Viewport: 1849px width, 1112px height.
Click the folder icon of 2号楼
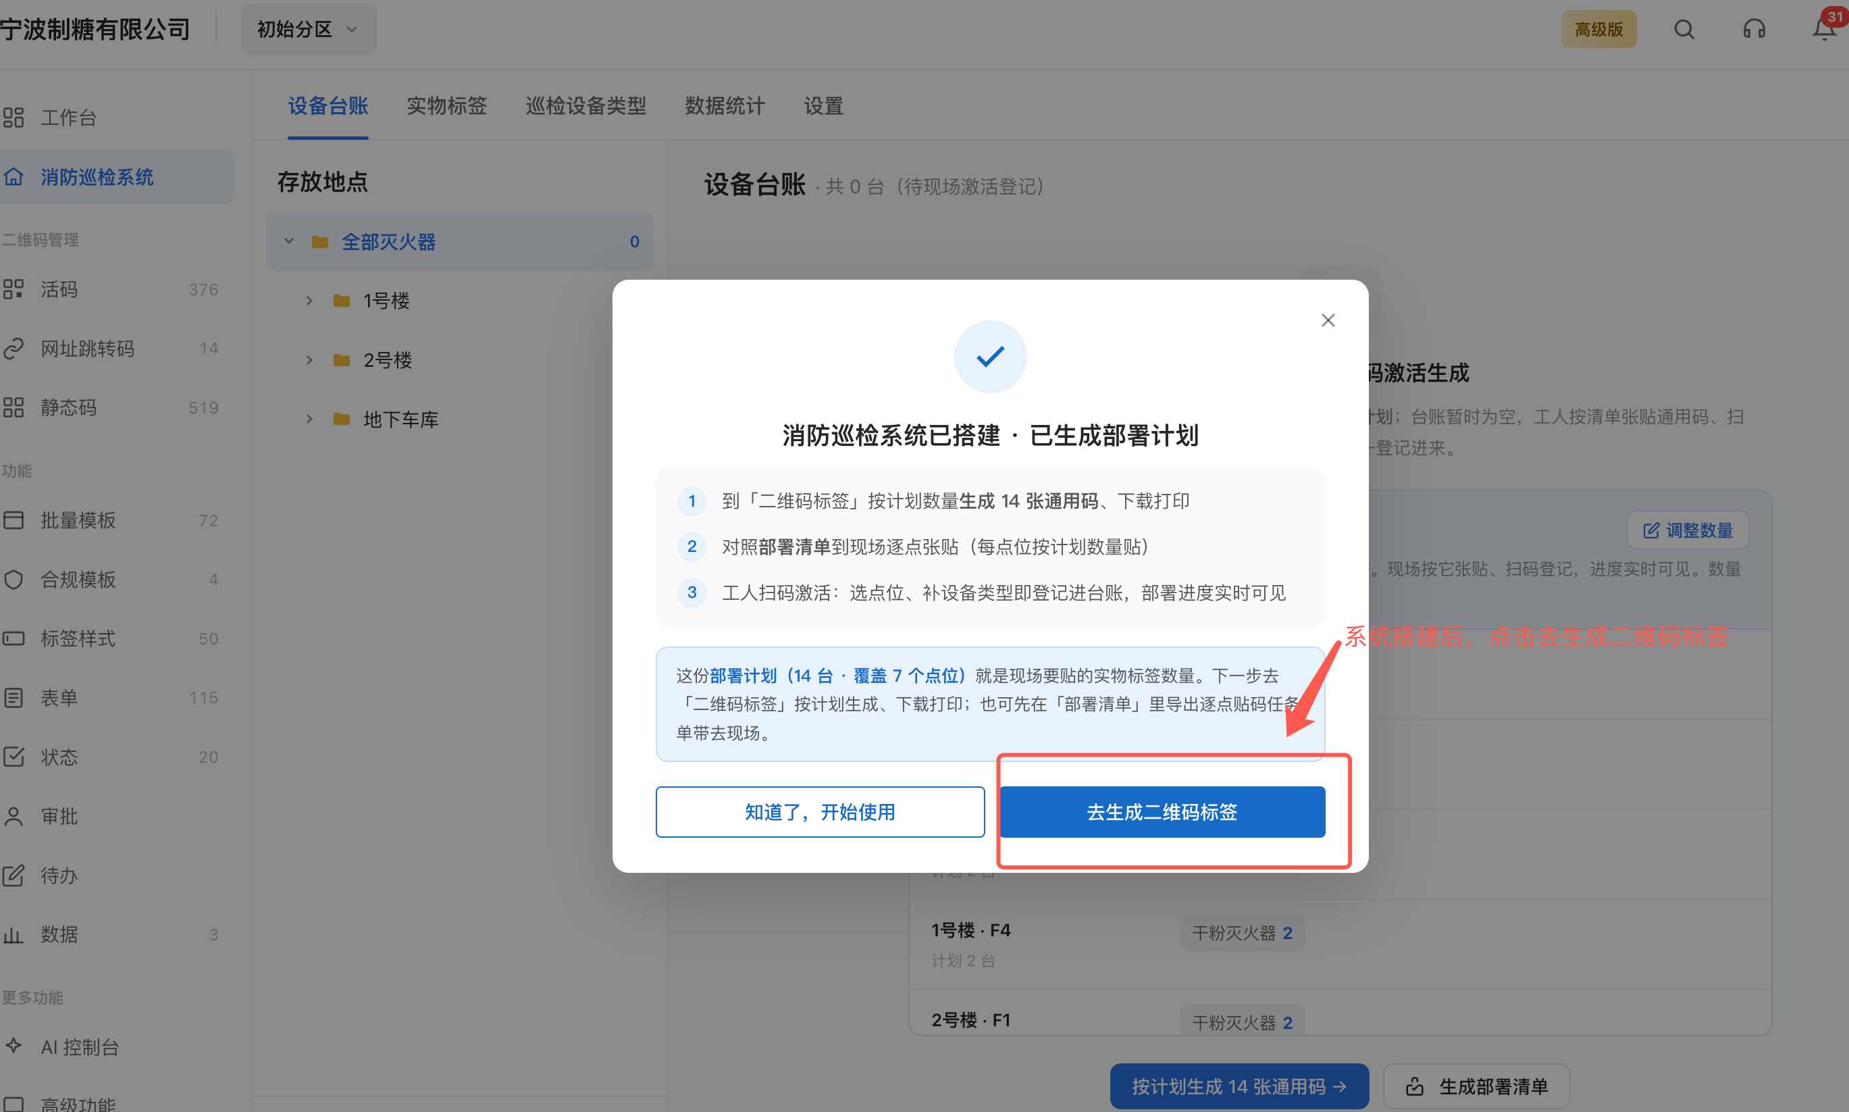342,359
